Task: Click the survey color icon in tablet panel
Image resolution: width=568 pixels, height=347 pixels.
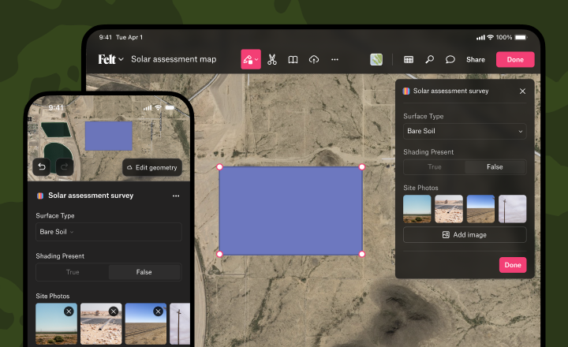Action: point(406,91)
